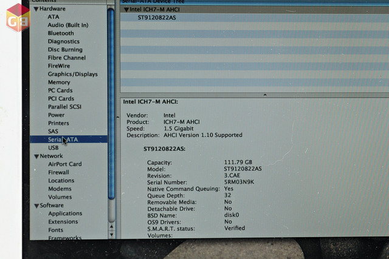This screenshot has width=389, height=259.
Task: Open Firewall network information
Action: pos(59,172)
